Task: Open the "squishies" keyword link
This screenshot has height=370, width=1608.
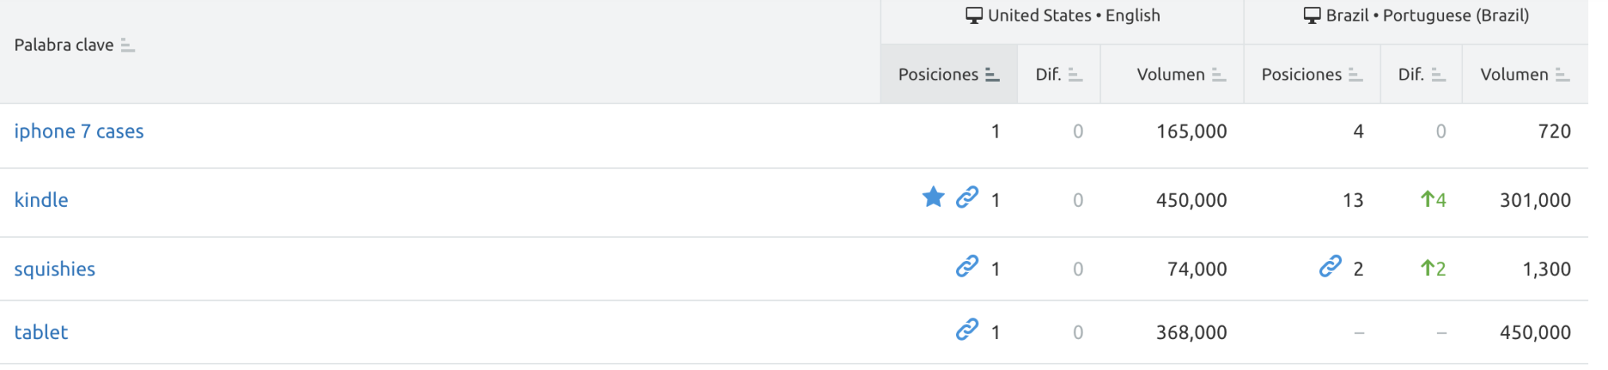Action: pyautogui.click(x=55, y=269)
